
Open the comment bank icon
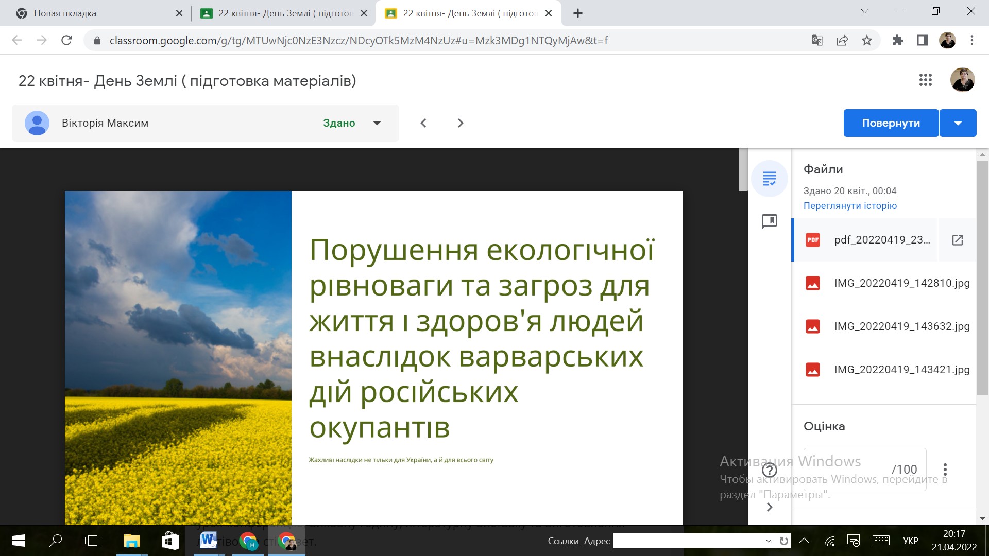tap(770, 221)
